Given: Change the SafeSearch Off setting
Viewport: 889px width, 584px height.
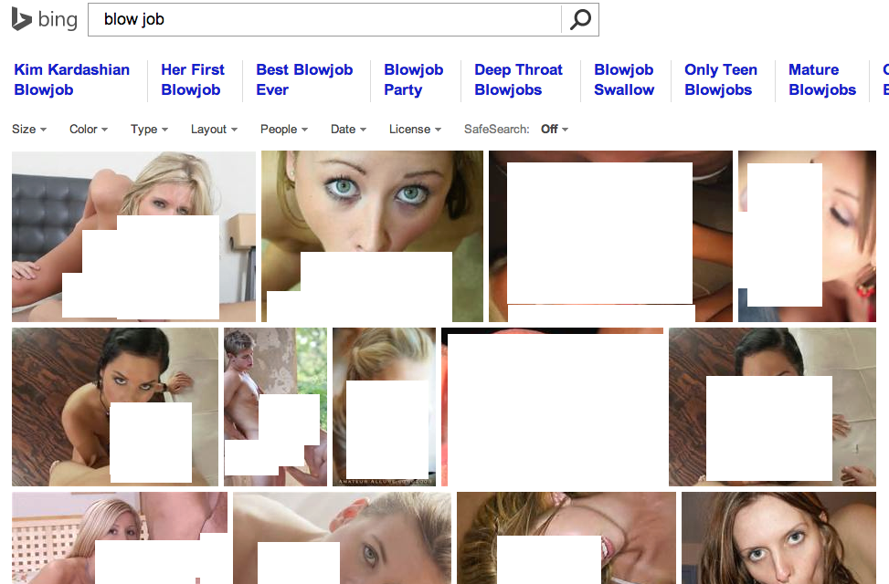Looking at the screenshot, I should 554,130.
